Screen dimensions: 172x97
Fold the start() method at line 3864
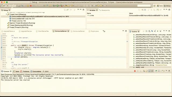coord(6,46)
